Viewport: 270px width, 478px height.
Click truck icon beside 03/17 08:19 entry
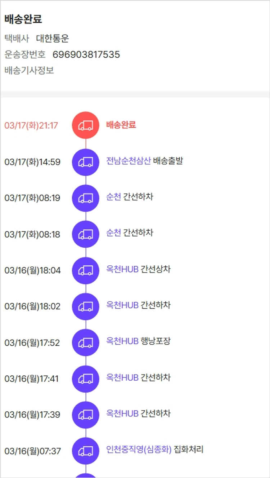click(x=86, y=198)
